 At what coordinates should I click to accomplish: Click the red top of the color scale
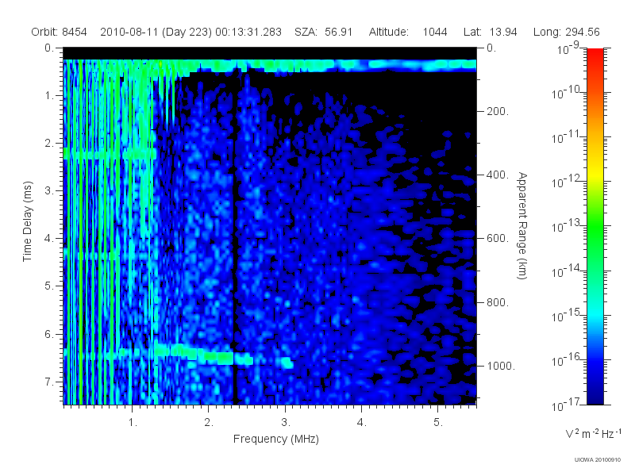coord(595,55)
